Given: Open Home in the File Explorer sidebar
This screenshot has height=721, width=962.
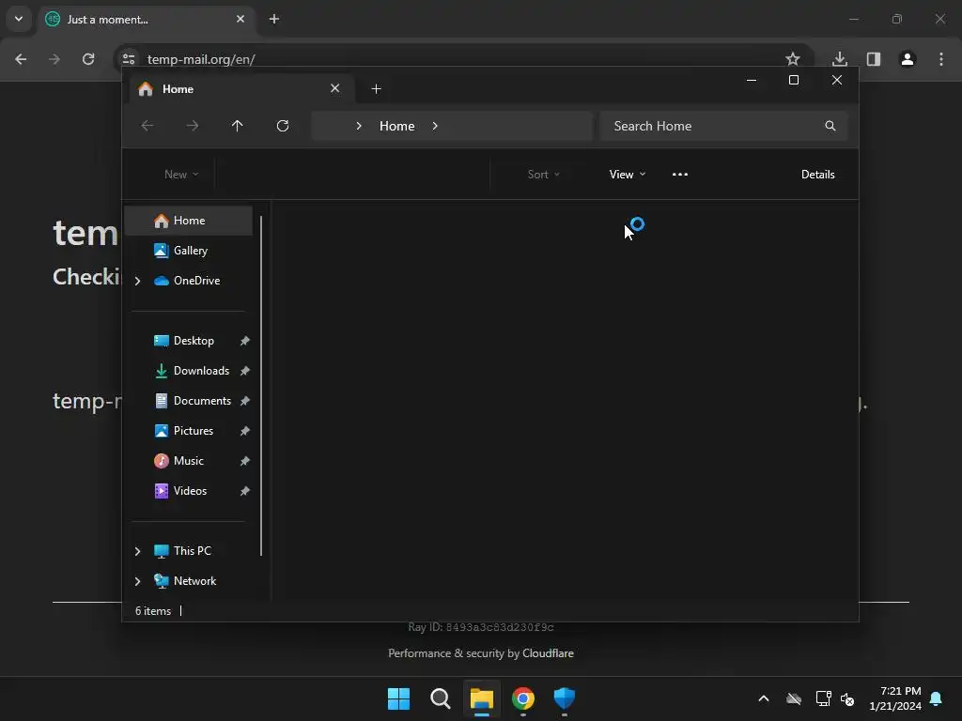Looking at the screenshot, I should [188, 220].
